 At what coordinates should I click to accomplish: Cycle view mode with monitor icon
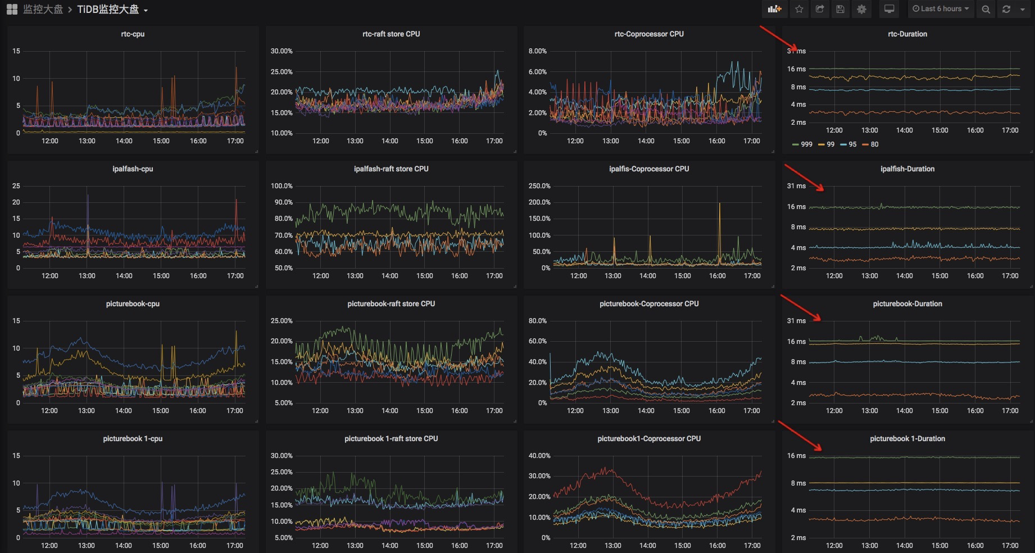[x=889, y=9]
